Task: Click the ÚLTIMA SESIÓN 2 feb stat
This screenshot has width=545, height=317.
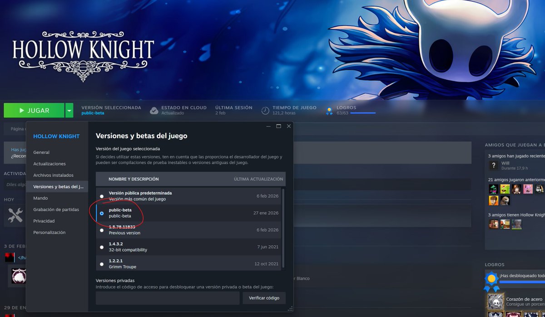Action: point(233,110)
